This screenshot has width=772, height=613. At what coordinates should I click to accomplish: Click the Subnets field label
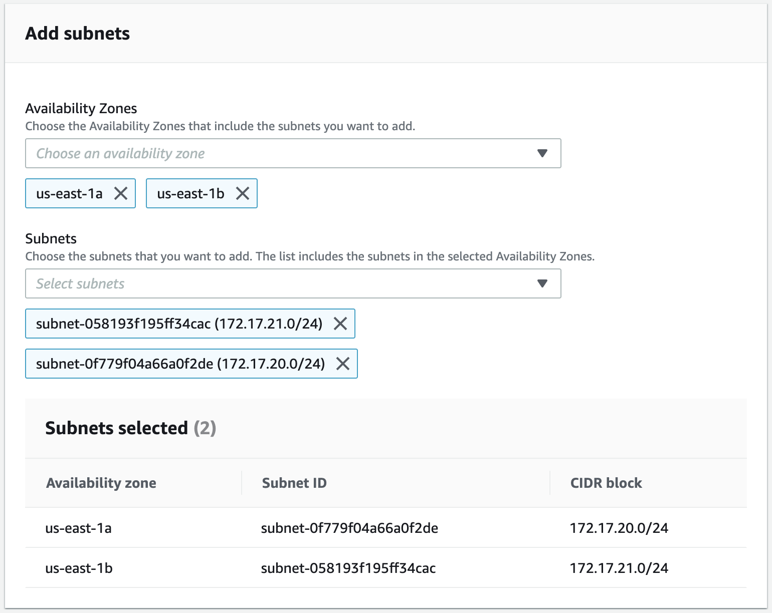51,238
